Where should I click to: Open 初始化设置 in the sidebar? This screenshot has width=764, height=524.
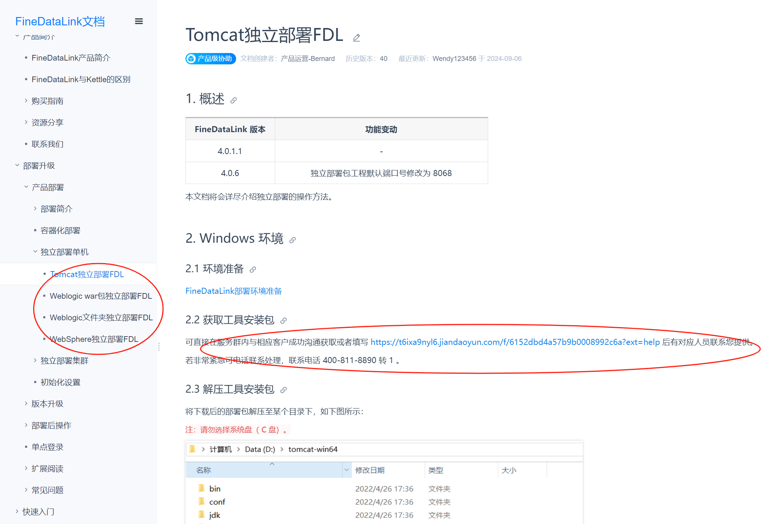point(61,382)
